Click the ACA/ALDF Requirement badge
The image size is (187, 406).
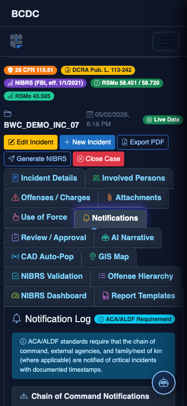click(135, 319)
